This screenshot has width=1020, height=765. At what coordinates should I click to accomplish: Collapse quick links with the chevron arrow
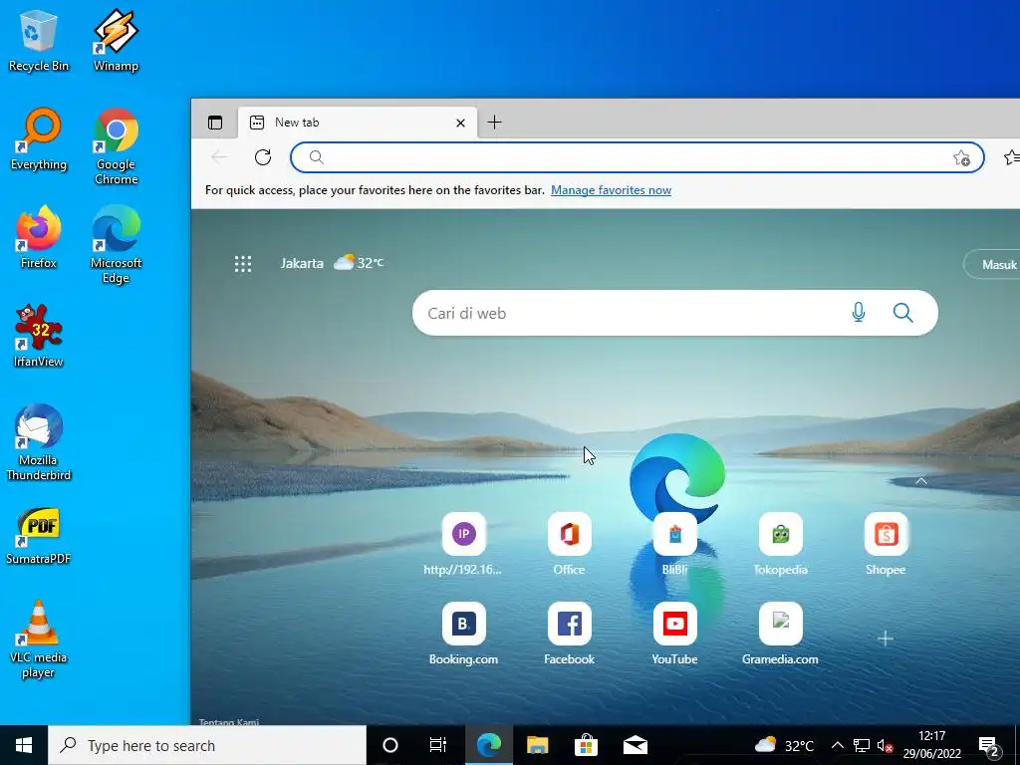(921, 481)
